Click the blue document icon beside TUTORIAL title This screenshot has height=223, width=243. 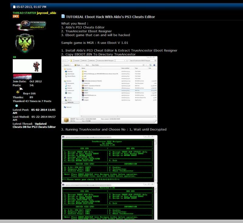pos(63,16)
